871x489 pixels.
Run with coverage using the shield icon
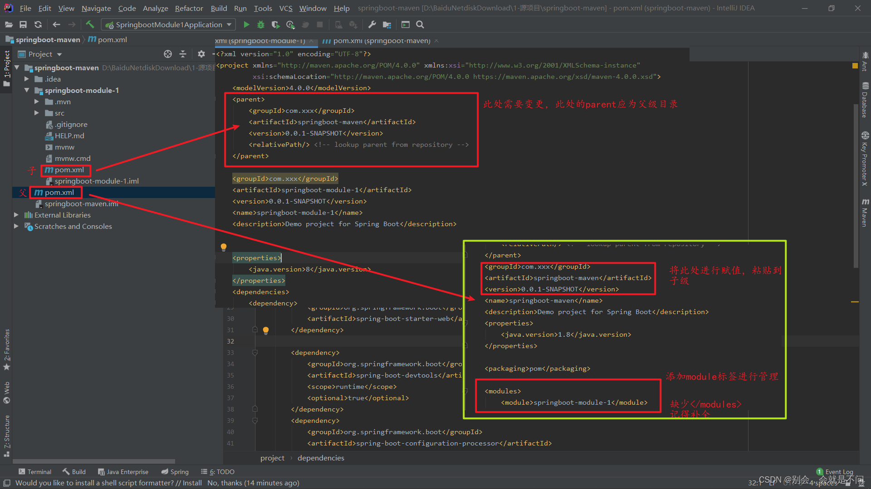(275, 24)
